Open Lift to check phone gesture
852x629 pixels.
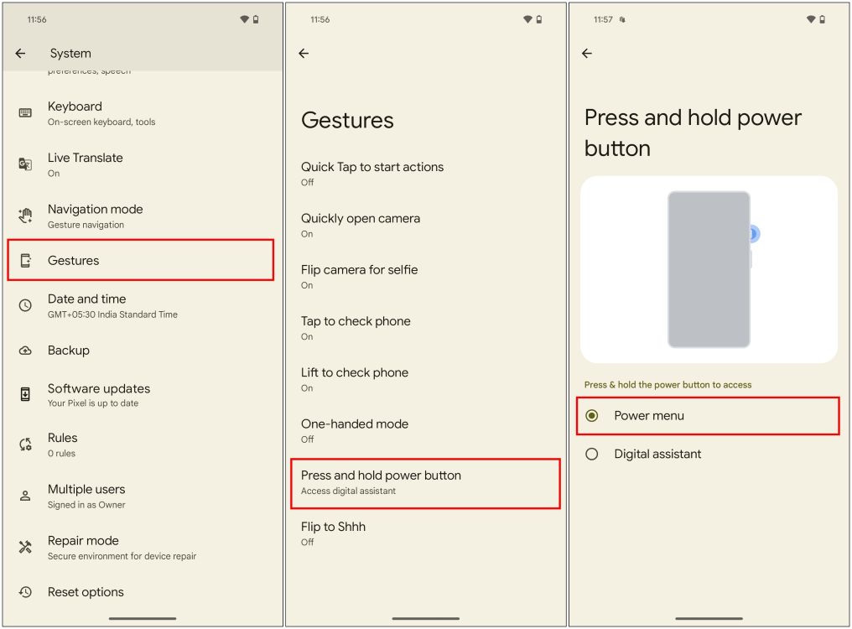[x=425, y=379]
